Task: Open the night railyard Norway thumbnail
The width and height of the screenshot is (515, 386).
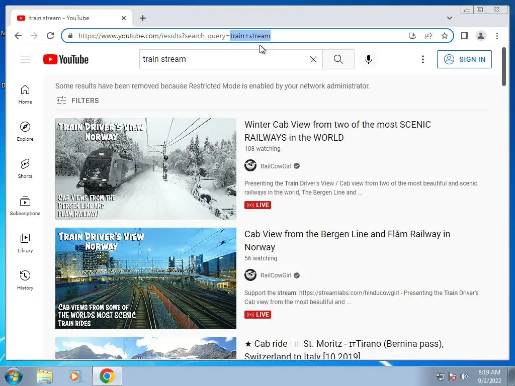Action: 146,278
